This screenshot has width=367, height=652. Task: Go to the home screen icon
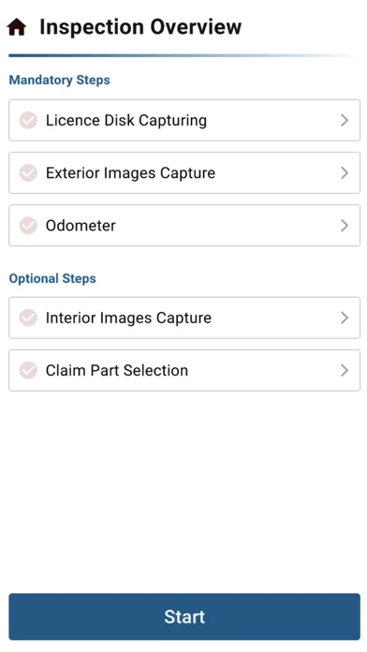[x=17, y=27]
